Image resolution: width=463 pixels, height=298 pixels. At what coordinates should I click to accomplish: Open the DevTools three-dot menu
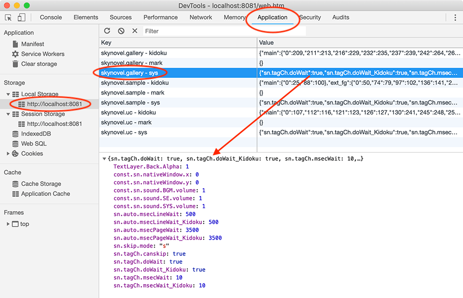click(x=455, y=17)
